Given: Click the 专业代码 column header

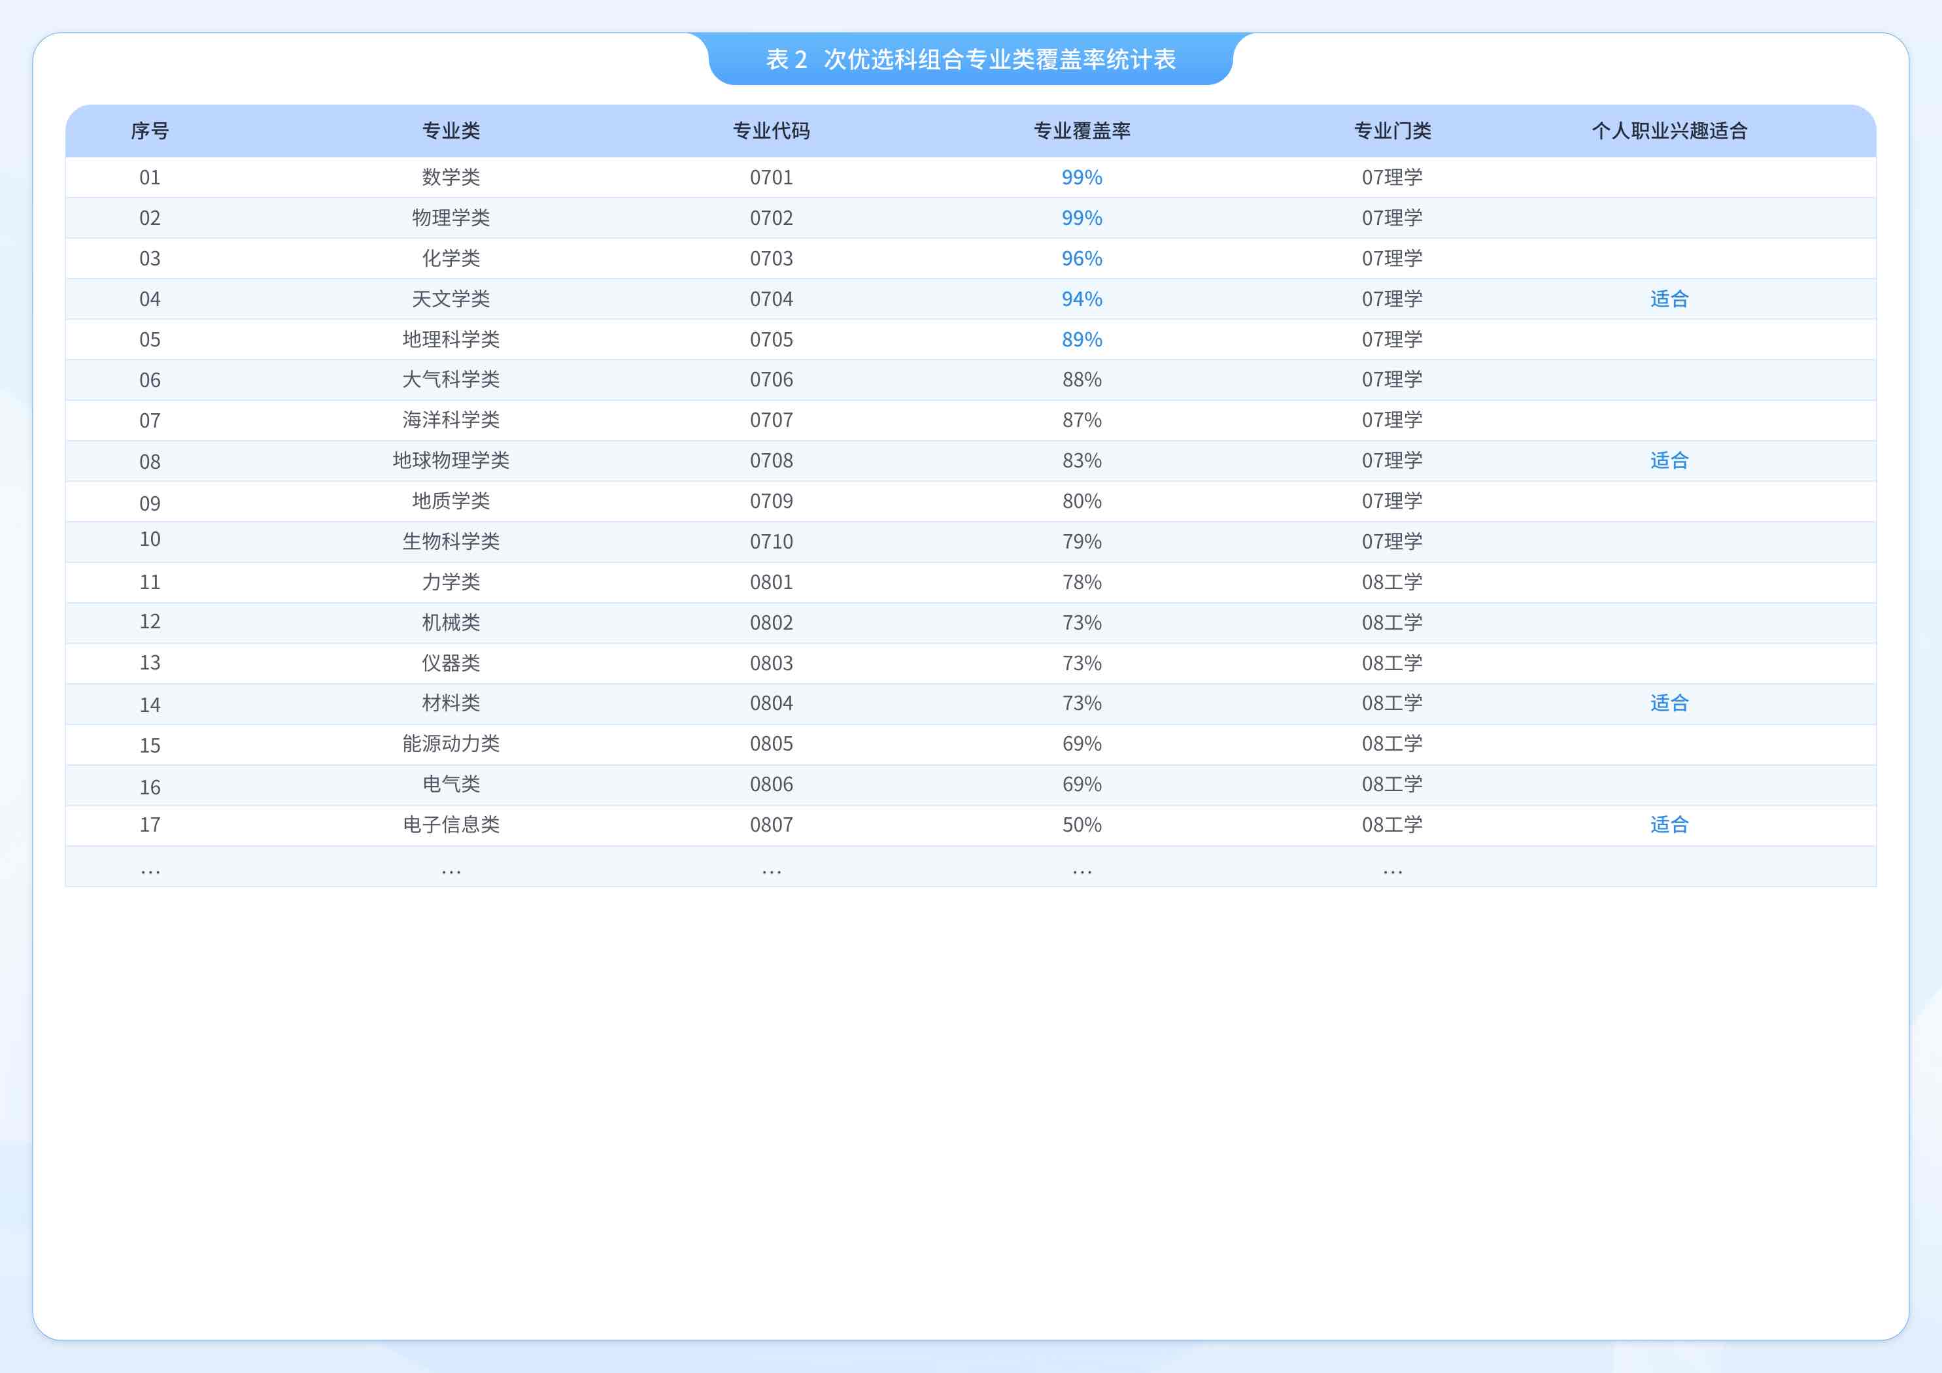Looking at the screenshot, I should pos(770,131).
